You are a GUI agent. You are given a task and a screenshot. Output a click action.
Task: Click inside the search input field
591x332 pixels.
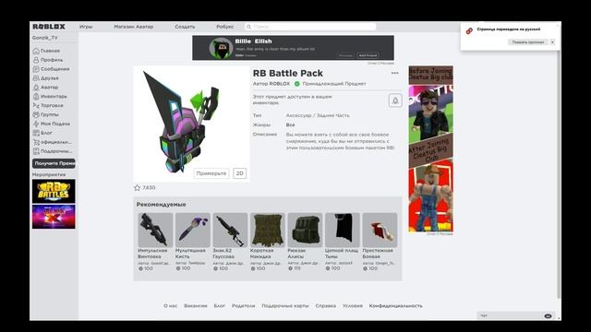[x=310, y=27]
